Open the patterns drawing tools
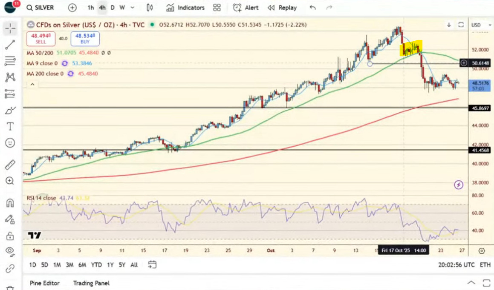 10,77
